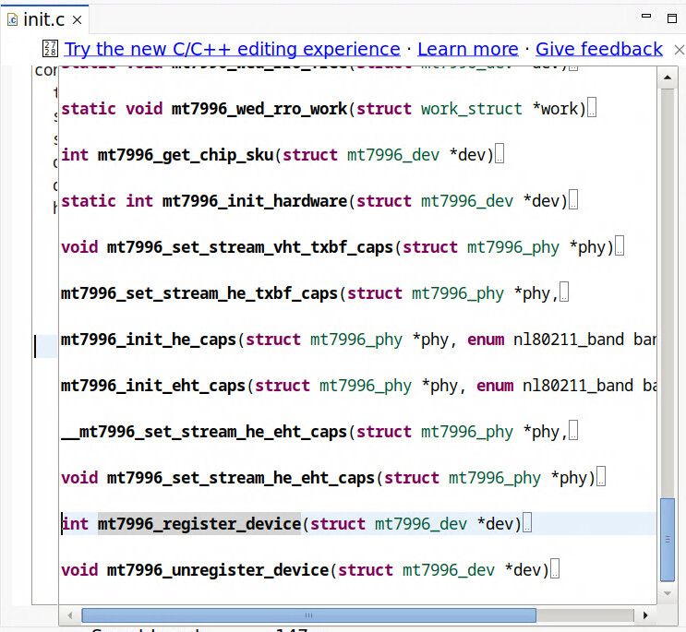Screen dimensions: 686x632
Task: Dismiss the editing experience banner
Action: coord(679,50)
